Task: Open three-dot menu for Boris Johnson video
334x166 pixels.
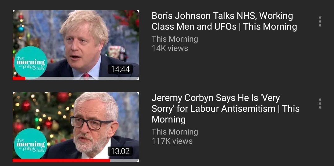Action: [x=320, y=22]
